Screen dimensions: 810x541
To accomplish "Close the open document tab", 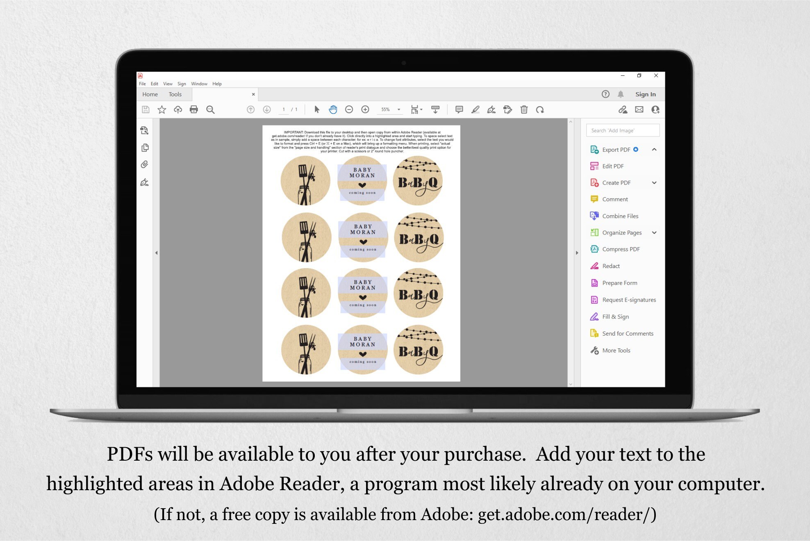I will [x=253, y=94].
